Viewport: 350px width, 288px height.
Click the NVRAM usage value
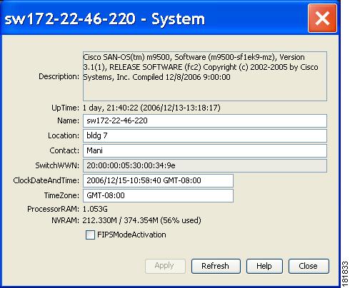(141, 220)
